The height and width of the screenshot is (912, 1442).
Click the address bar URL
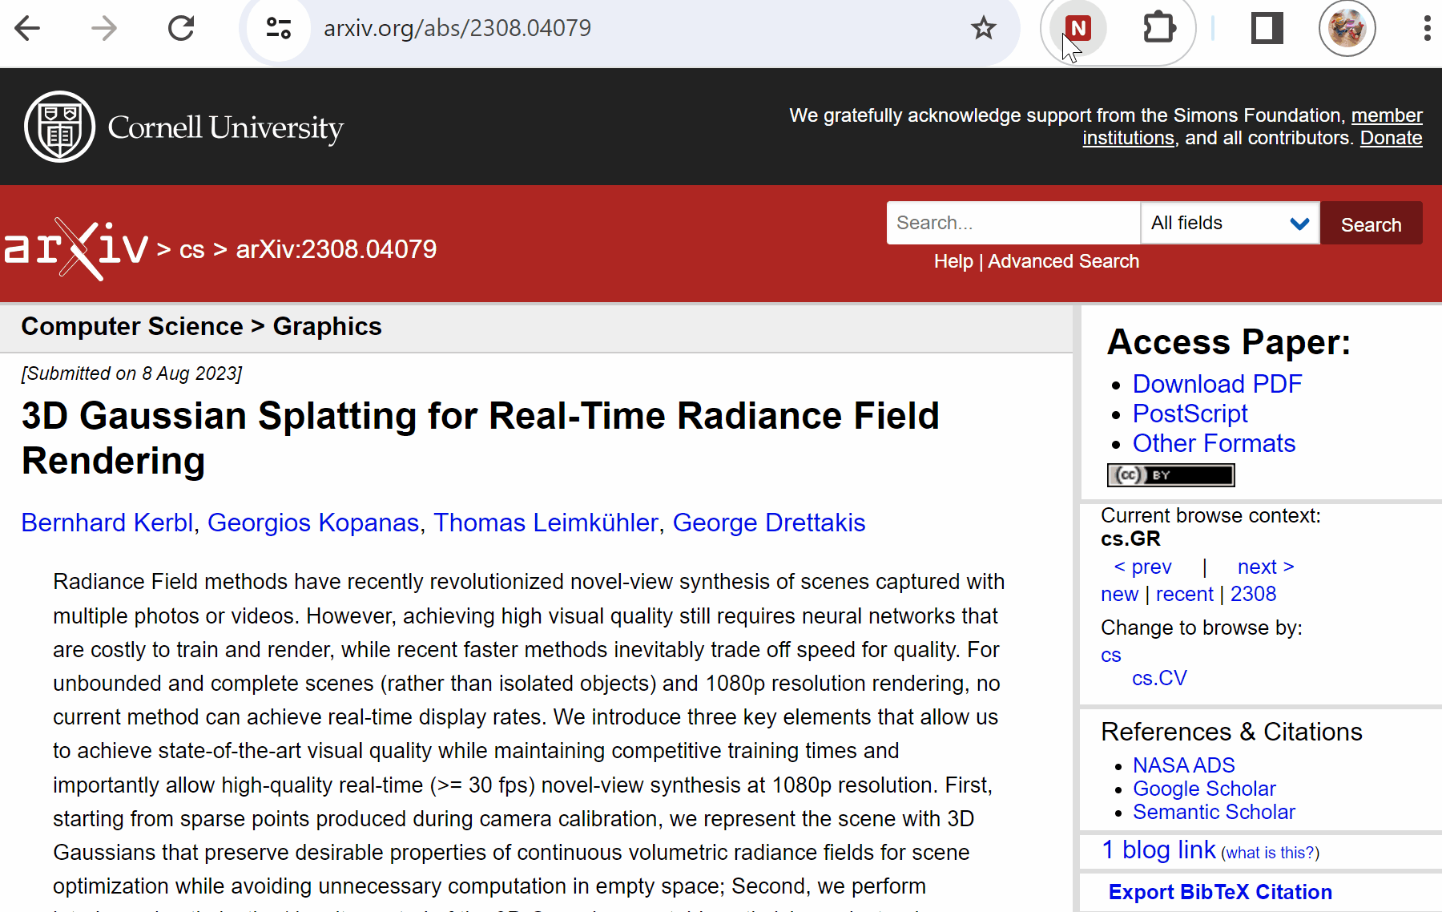457,29
